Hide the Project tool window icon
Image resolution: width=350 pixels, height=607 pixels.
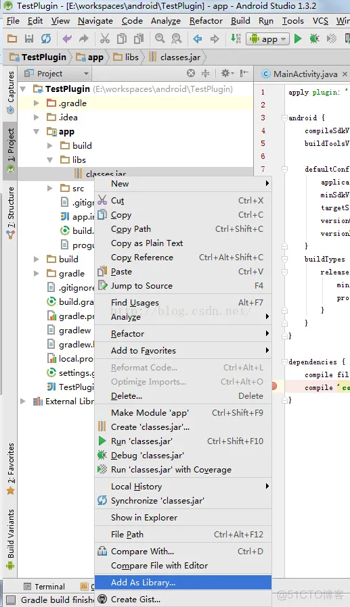click(244, 73)
